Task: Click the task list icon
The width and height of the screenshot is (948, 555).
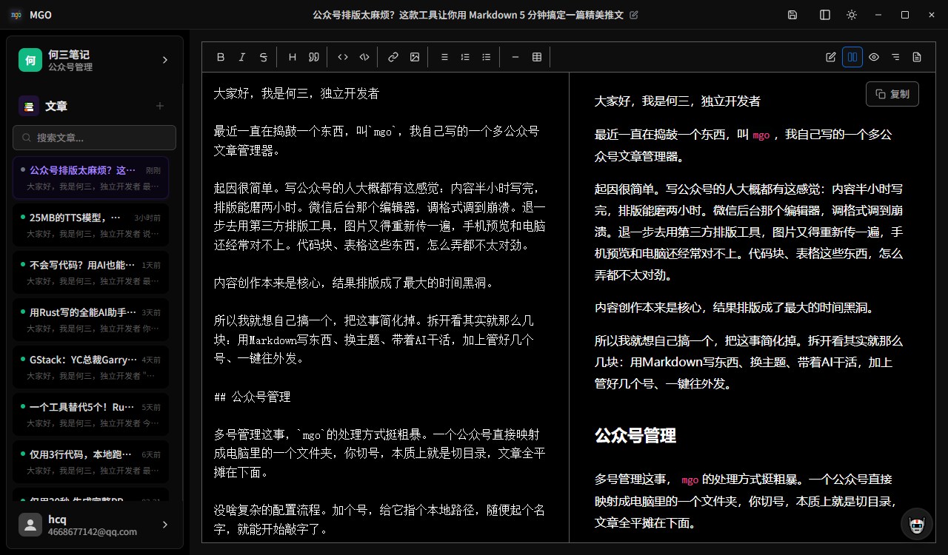Action: [x=487, y=57]
